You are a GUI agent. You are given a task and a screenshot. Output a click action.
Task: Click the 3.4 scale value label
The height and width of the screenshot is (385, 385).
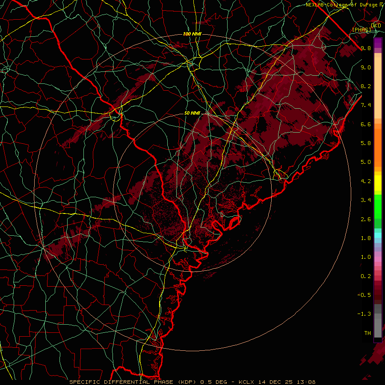coord(366,200)
